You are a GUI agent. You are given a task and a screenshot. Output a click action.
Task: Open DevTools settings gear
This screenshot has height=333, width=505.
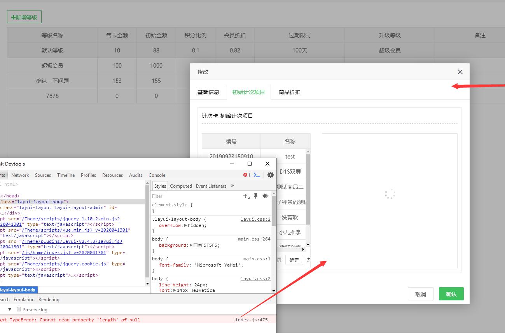coord(271,175)
